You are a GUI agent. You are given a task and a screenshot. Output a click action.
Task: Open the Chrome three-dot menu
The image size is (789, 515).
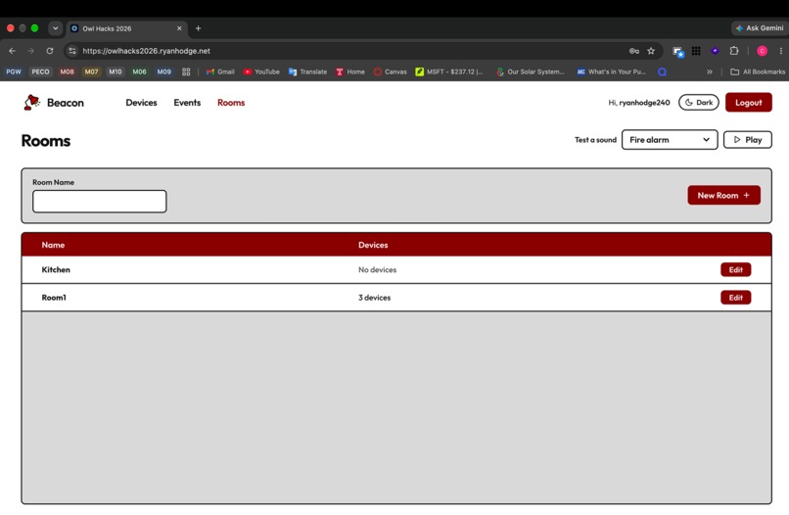pyautogui.click(x=780, y=51)
